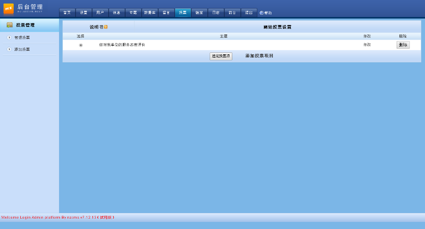The width and height of the screenshot is (425, 229).
Task: Click the 删除 column header
Action: (x=403, y=36)
